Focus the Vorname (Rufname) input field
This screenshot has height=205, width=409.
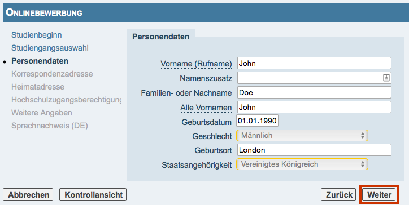(314, 63)
